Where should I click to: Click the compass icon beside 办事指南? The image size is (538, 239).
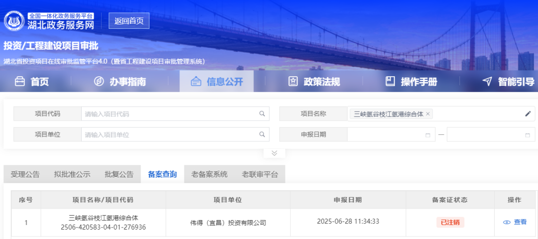click(x=99, y=82)
